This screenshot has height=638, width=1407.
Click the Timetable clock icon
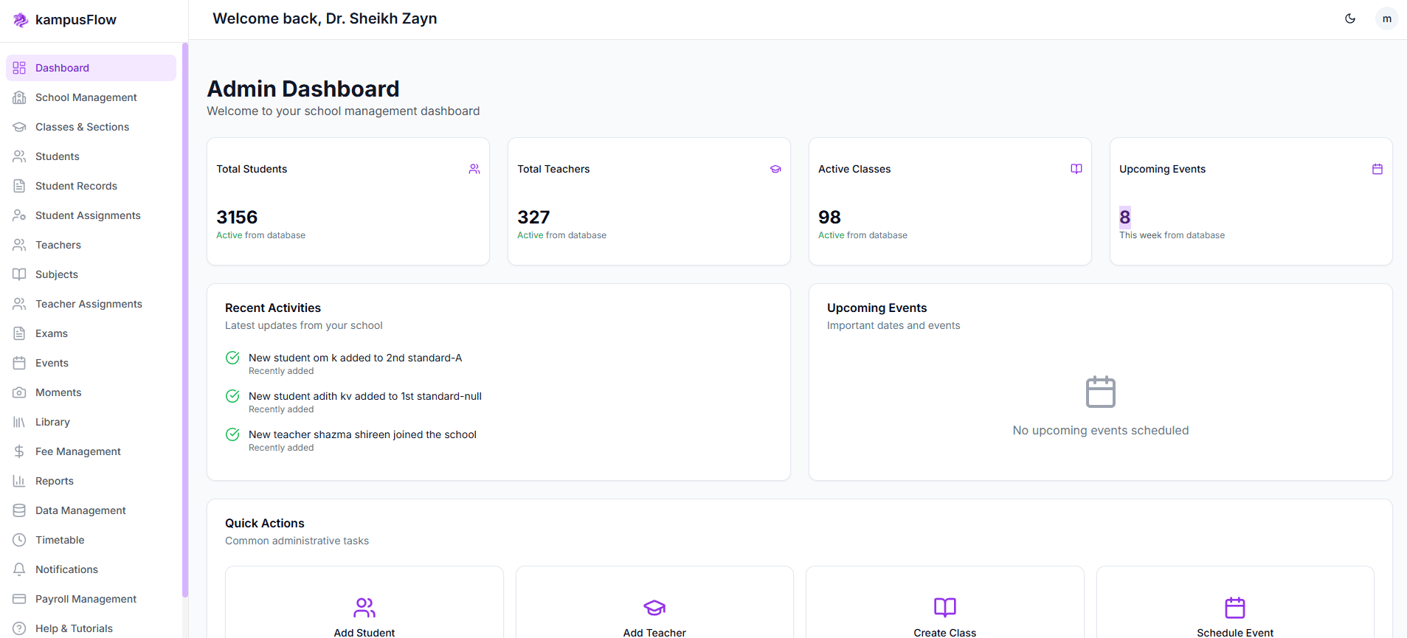coord(19,540)
